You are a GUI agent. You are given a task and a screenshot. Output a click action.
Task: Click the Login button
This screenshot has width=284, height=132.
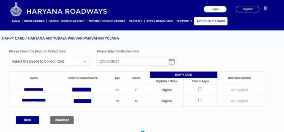[215, 9]
